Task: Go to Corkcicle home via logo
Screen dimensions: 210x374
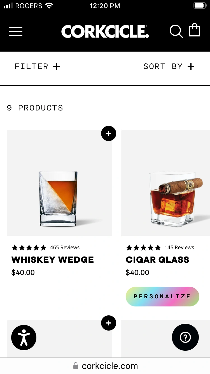Action: 105,31
